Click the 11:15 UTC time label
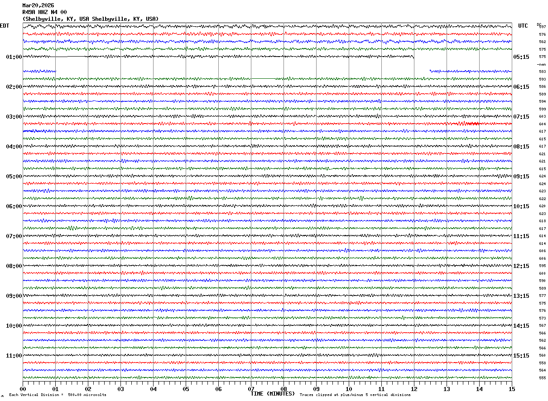Screen dimensions: 548x401 coord(521,236)
